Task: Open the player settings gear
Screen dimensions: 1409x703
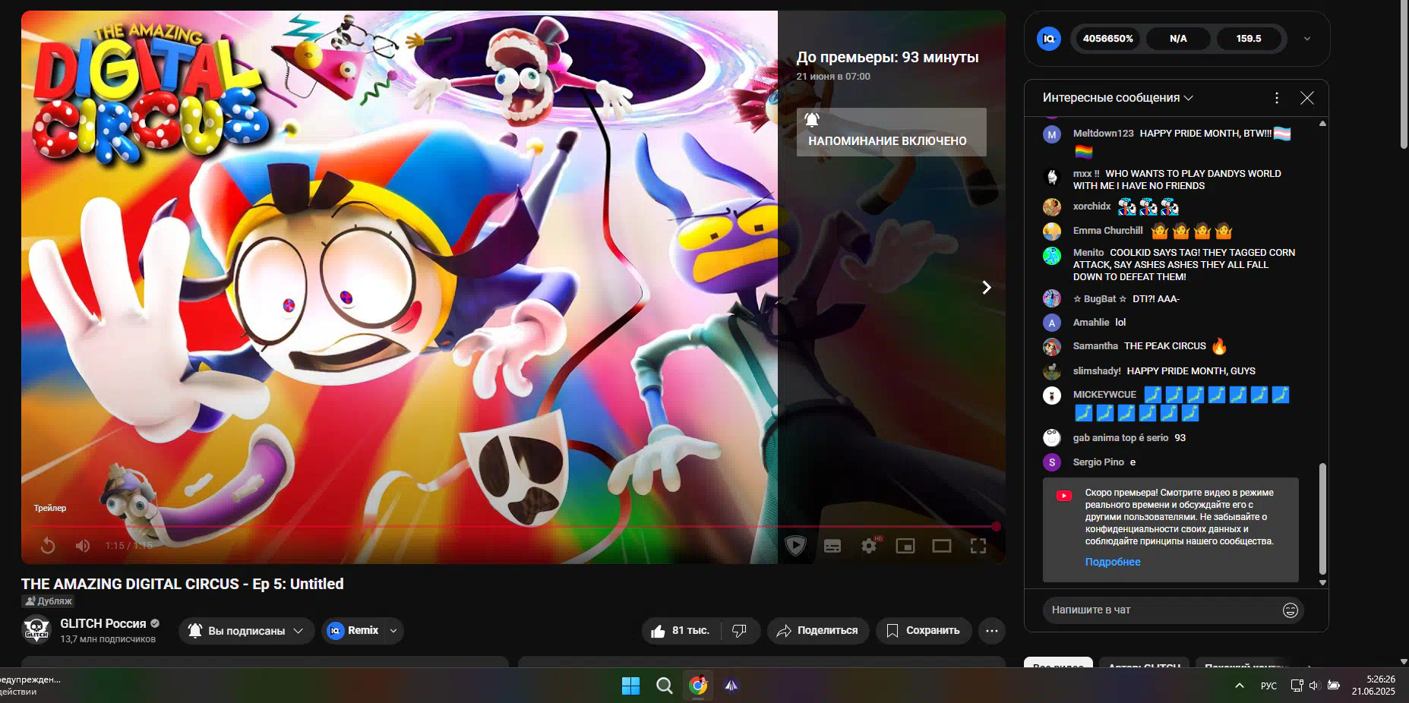Action: click(x=869, y=546)
